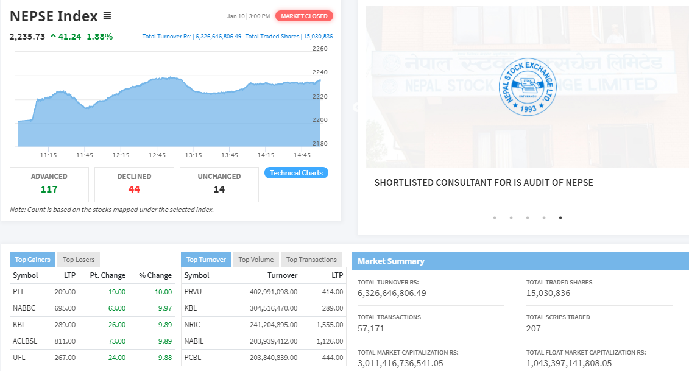Open the Shortlisted Consultant for IS Audit headline
This screenshot has width=689, height=371.
click(x=484, y=182)
